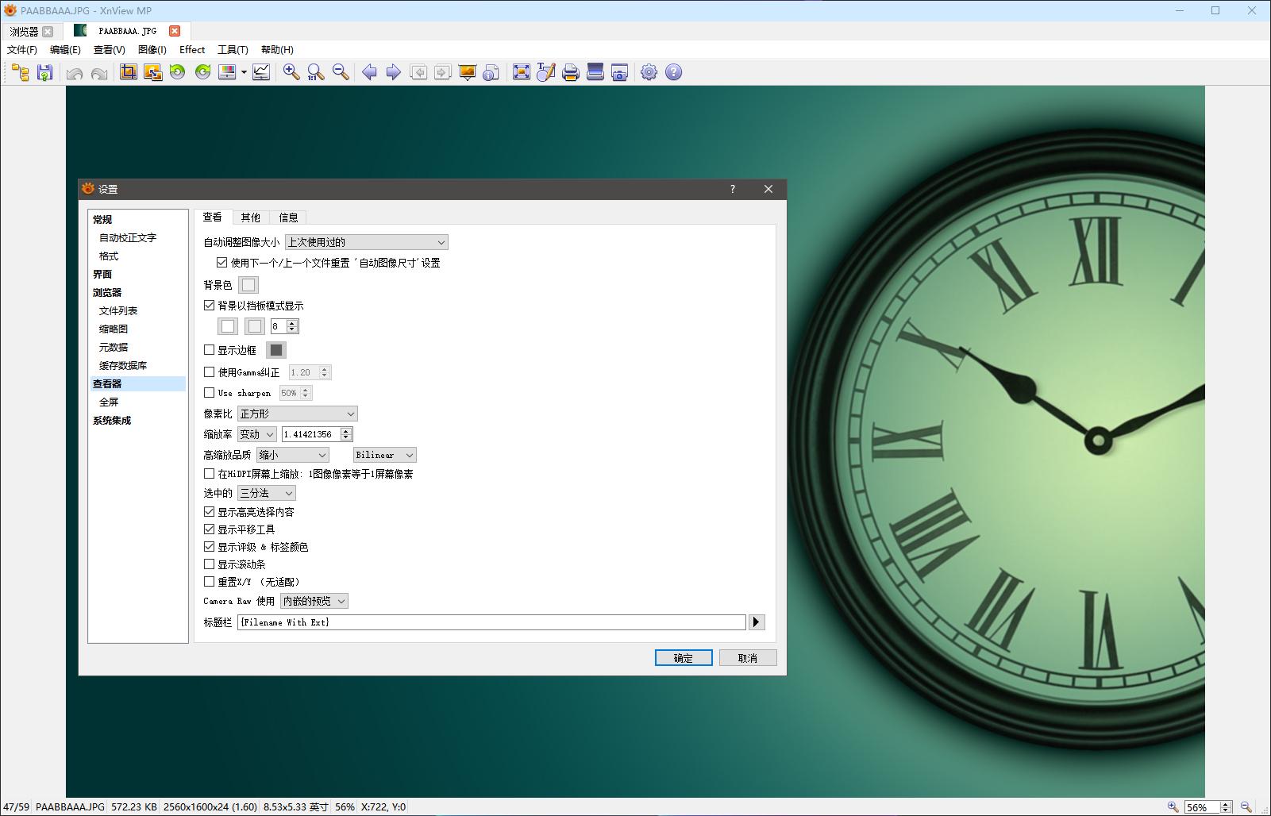This screenshot has height=816, width=1271.
Task: Open the 自动调整图像大小 dropdown
Action: 366,242
